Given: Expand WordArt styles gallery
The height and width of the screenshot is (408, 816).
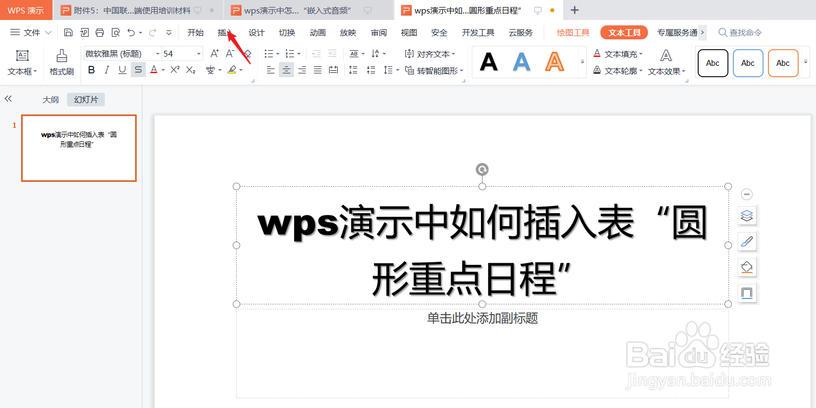Looking at the screenshot, I should (583, 62).
